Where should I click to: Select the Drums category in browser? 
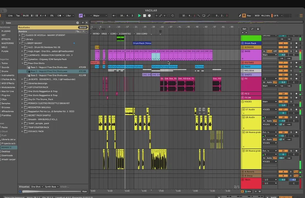5,71
